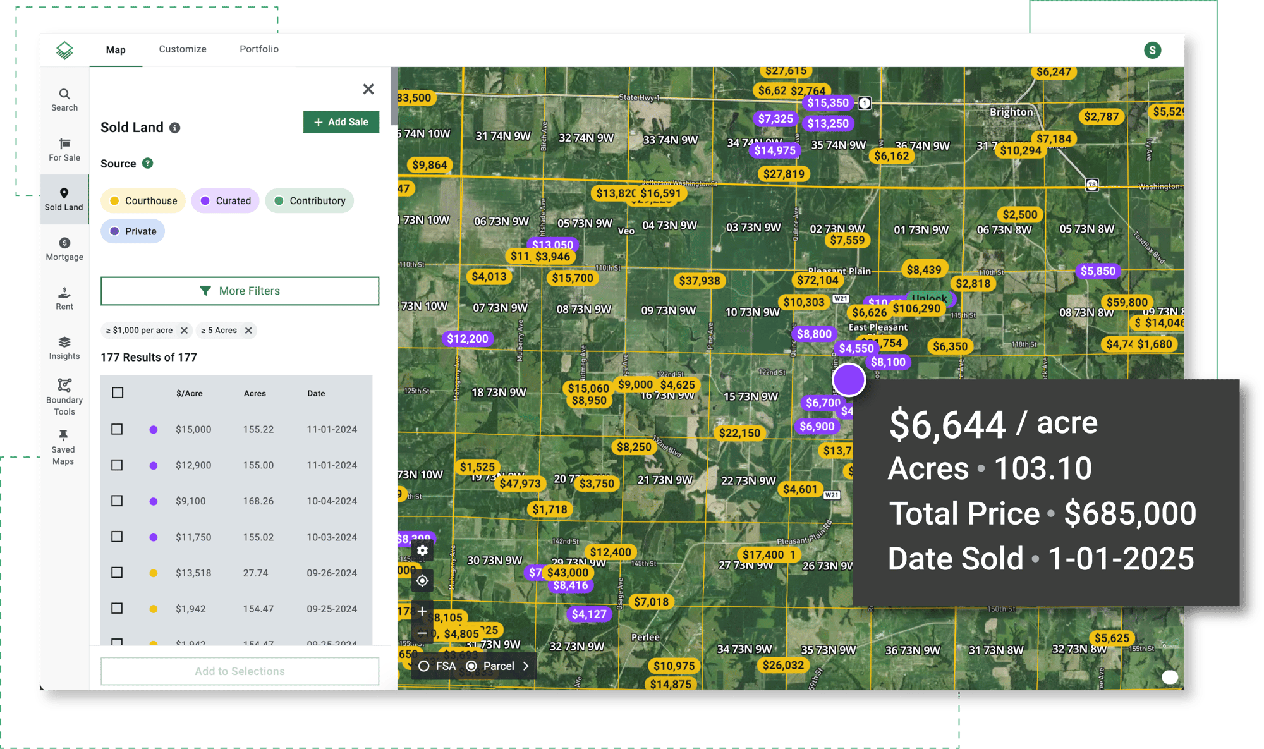
Task: Open Boundary Tools in the sidebar
Action: pos(64,397)
